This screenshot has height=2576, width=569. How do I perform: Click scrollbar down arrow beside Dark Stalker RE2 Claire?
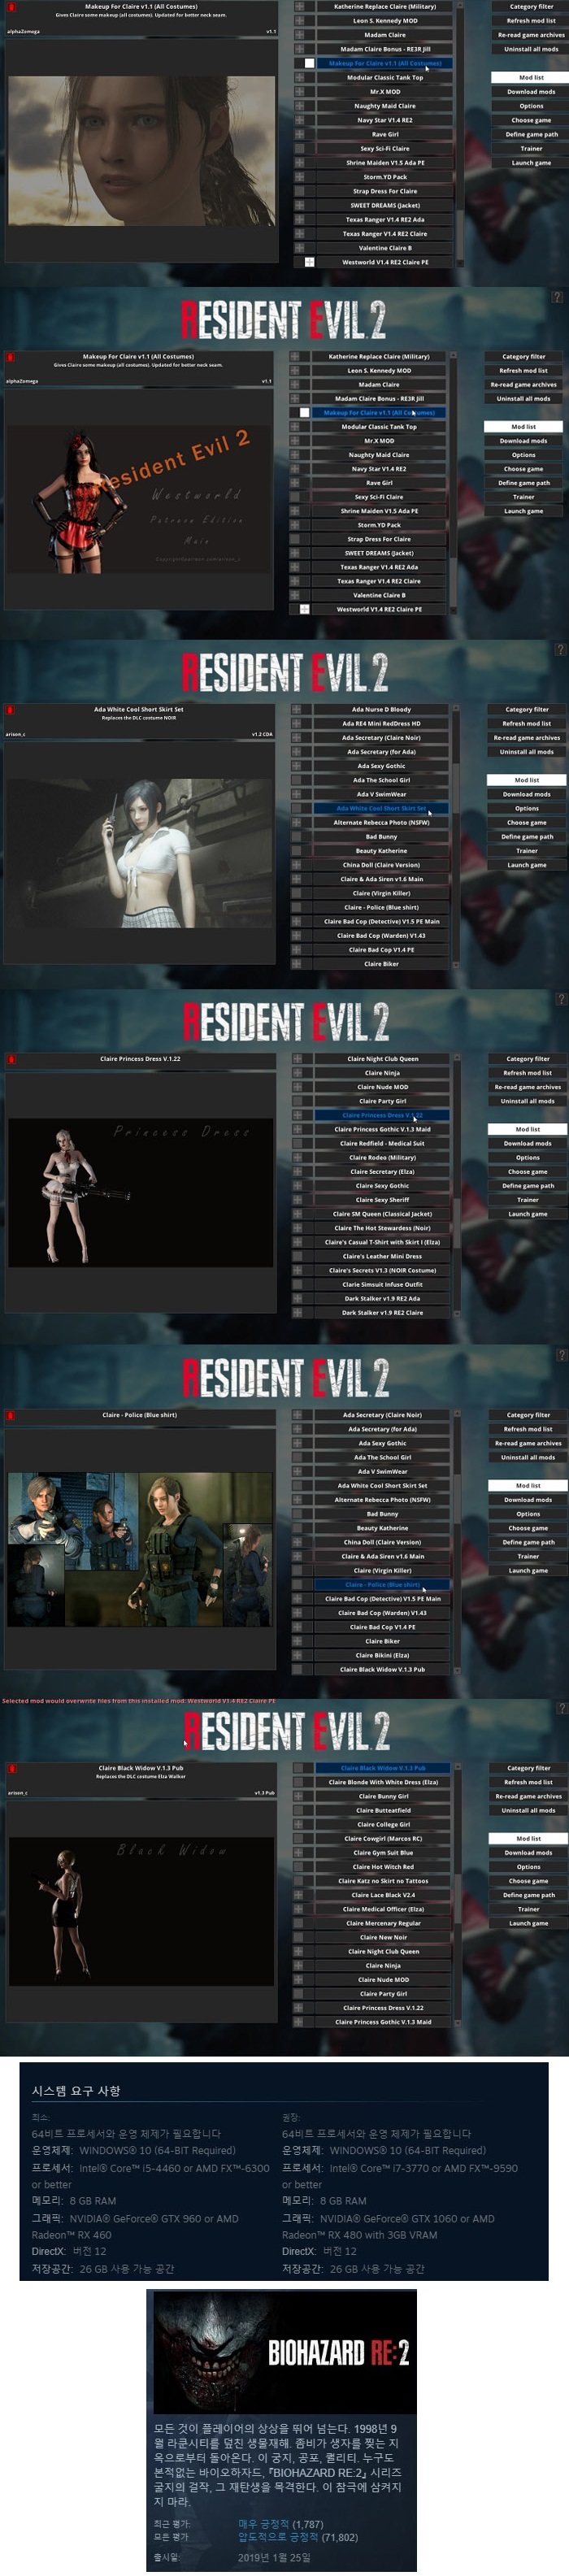tap(457, 1313)
